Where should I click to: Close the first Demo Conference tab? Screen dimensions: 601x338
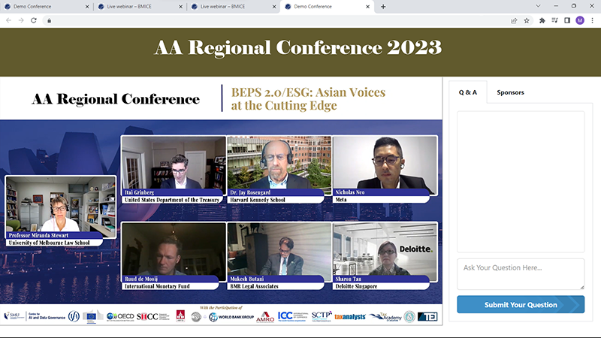coord(87,7)
